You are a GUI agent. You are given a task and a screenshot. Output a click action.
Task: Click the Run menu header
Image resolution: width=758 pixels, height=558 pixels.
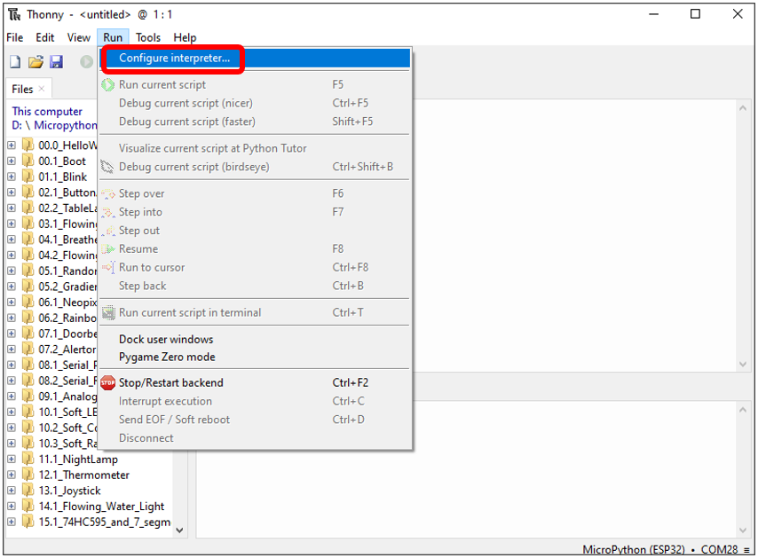coord(113,37)
